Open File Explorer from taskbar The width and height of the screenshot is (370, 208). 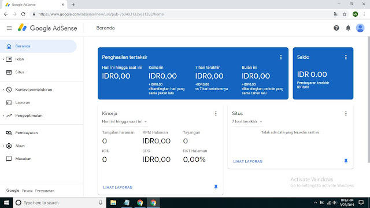(x=113, y=203)
